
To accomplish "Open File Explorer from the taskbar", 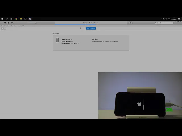I will (21, 19).
